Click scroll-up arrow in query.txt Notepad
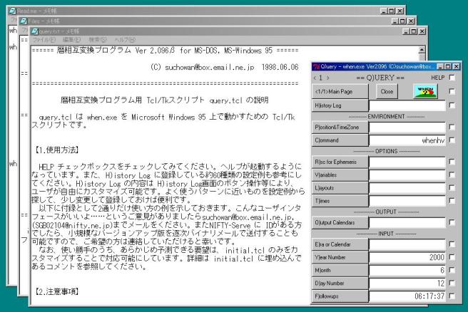Screen dimensions: 468x312 tap(422, 50)
